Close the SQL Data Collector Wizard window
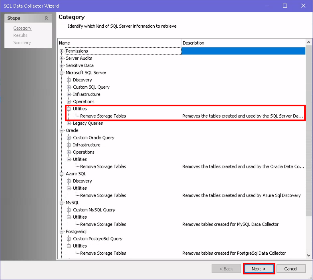 [303, 6]
